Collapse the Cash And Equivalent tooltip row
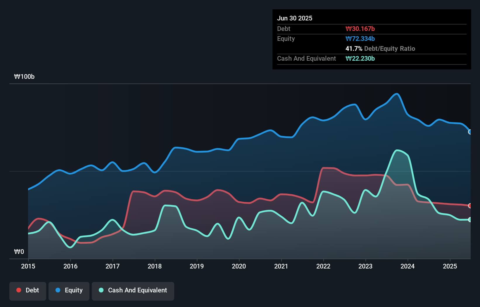The width and height of the screenshot is (480, 307). [306, 58]
